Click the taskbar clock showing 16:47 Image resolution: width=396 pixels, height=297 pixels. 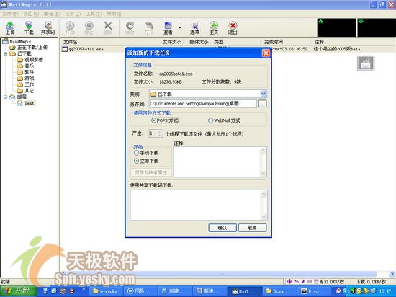pos(385,291)
